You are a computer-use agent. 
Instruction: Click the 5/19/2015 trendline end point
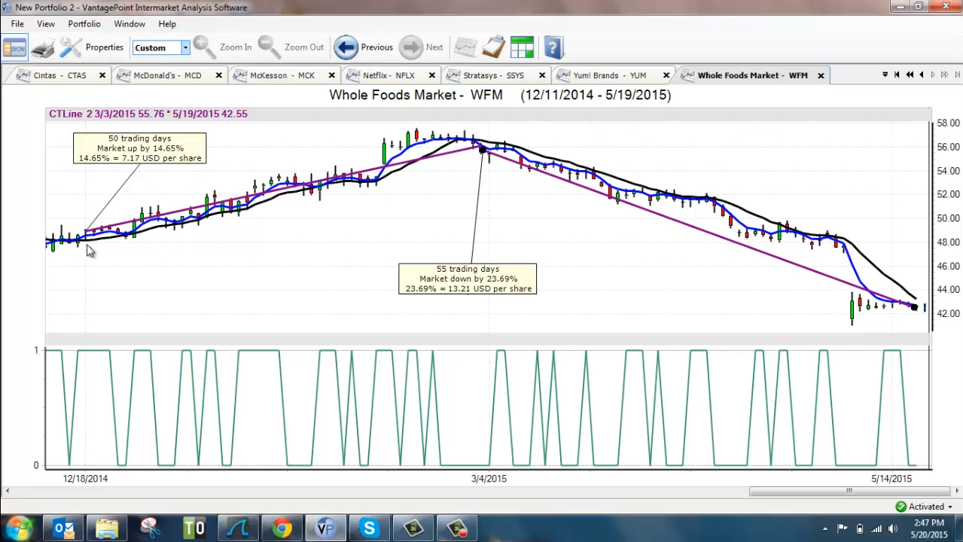coord(915,307)
